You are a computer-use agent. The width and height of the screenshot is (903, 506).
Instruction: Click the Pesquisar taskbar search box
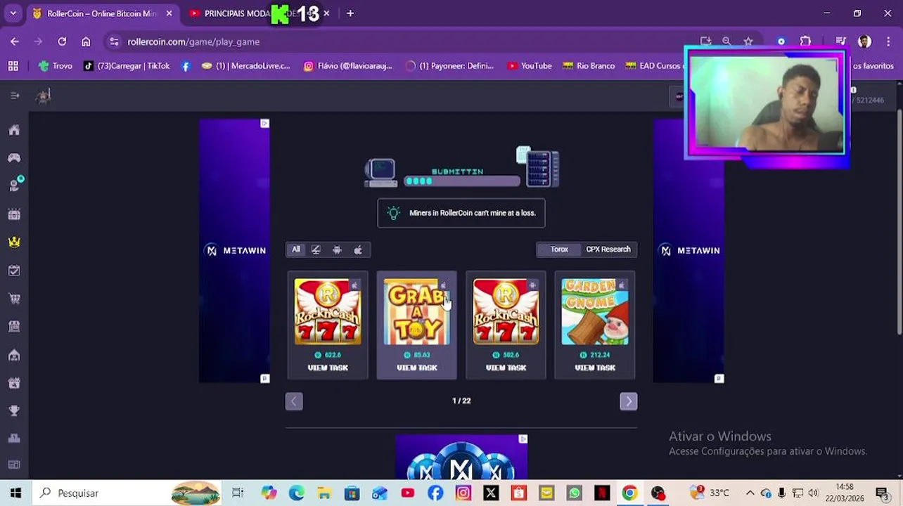tap(127, 493)
